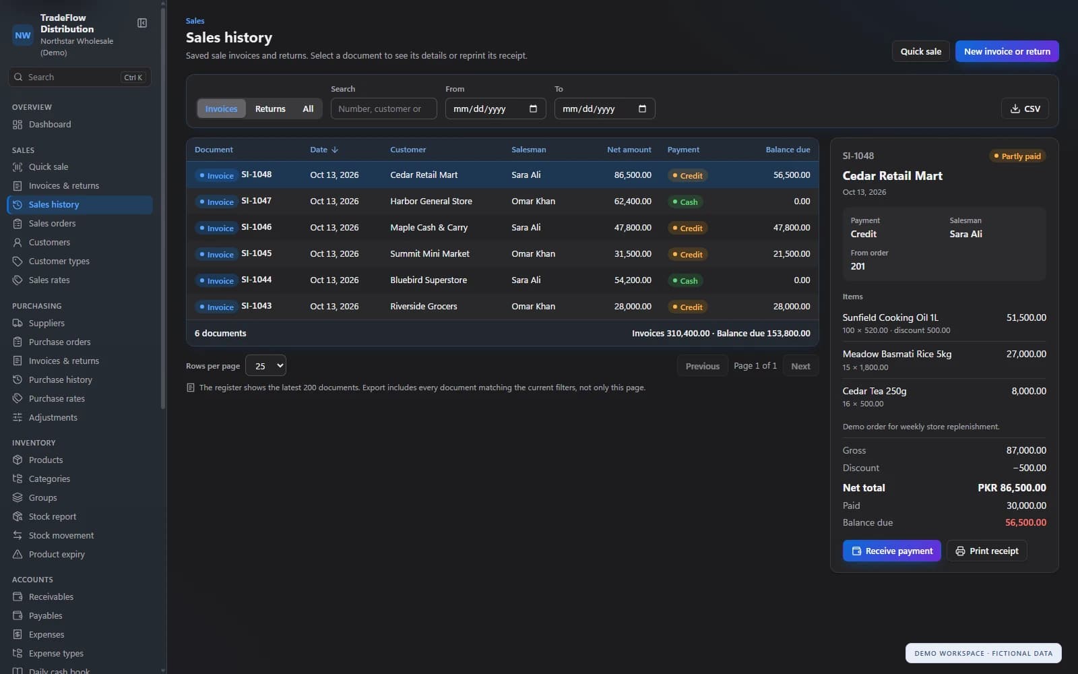Open Adjustments in the Purchasing section

click(80, 418)
